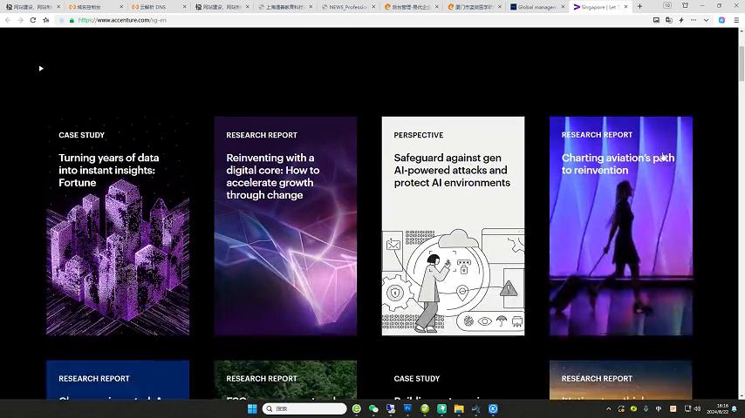Expand hidden system tray icons chevron

608,408
